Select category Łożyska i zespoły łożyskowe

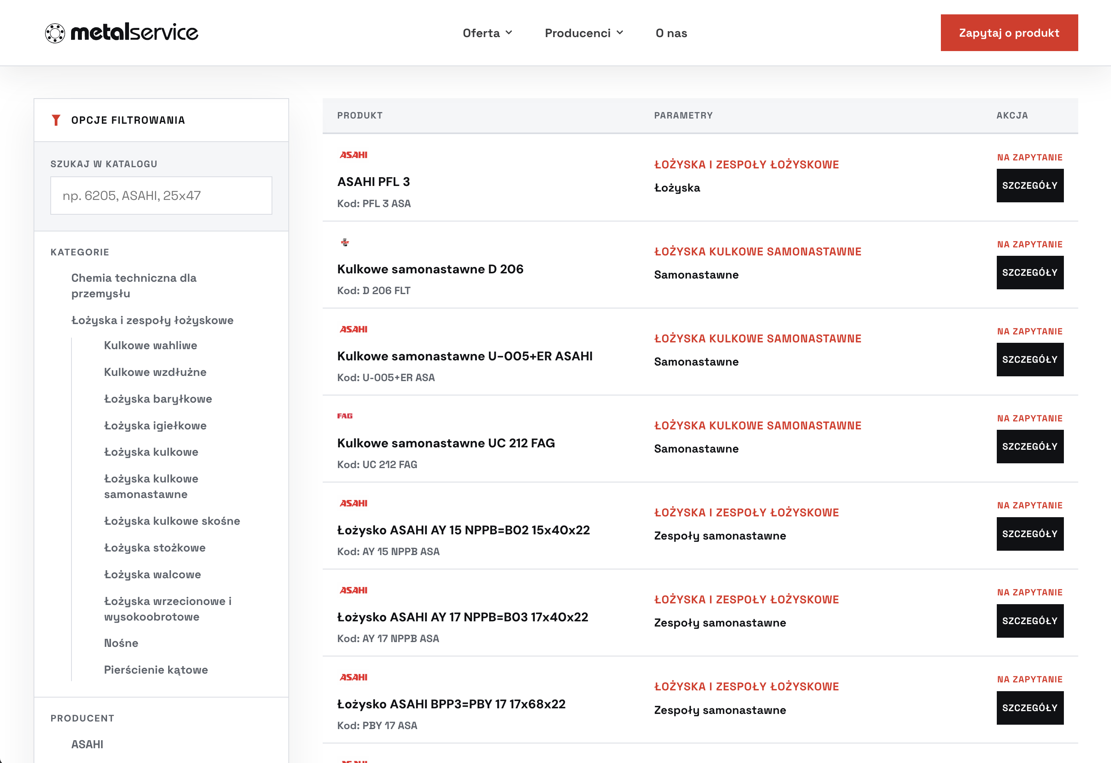(152, 320)
